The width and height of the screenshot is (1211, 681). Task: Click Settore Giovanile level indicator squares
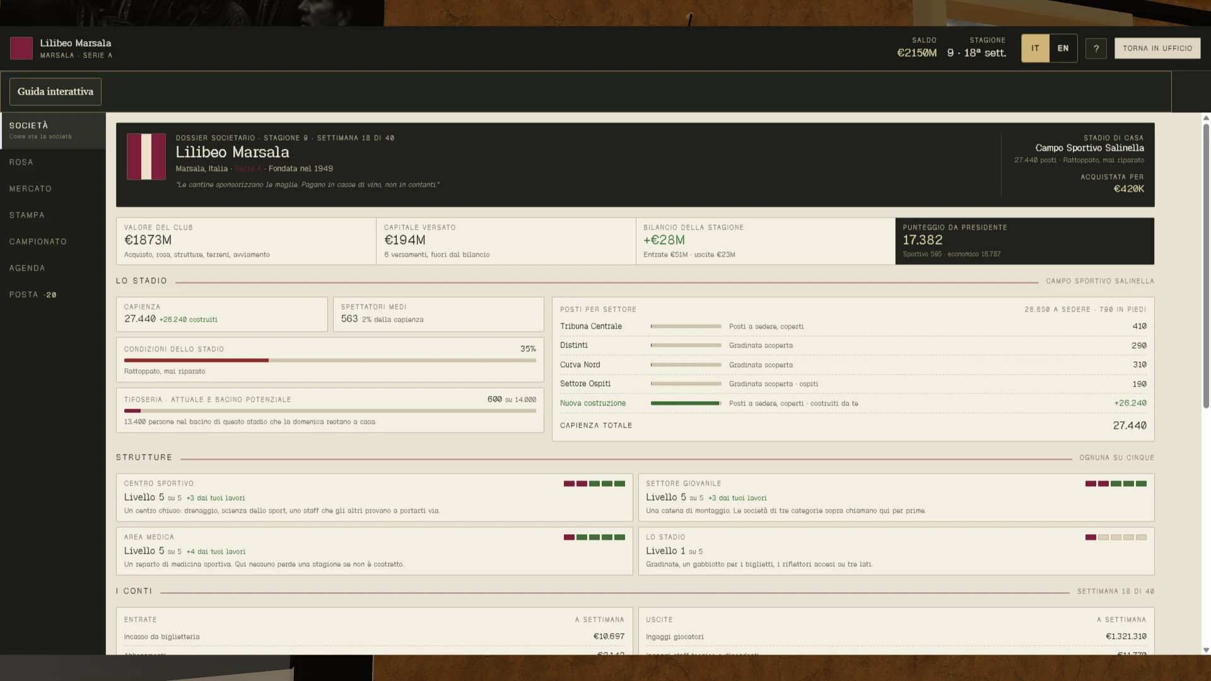(x=1116, y=484)
